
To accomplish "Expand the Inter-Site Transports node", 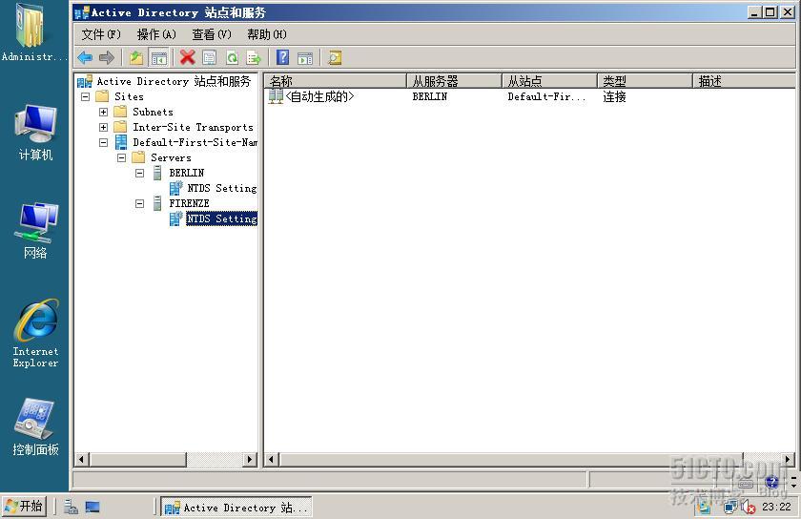I will coord(104,127).
